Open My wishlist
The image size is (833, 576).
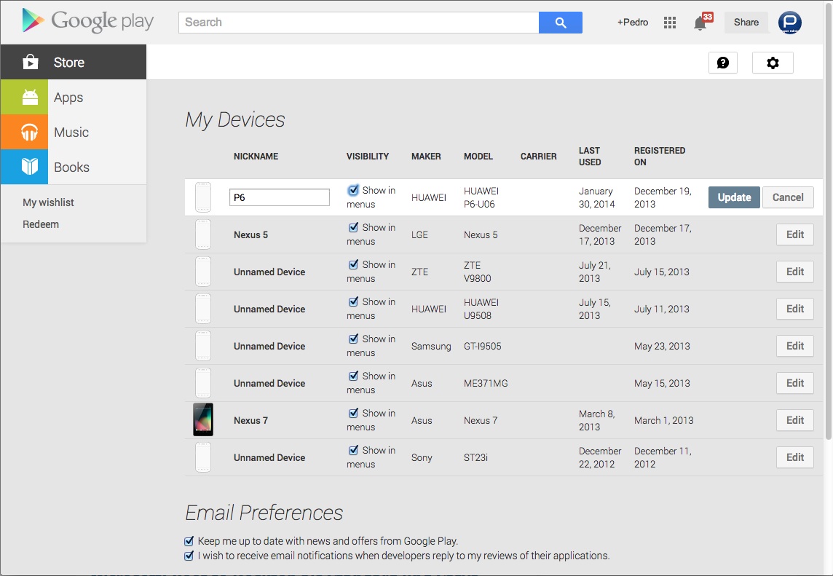48,202
